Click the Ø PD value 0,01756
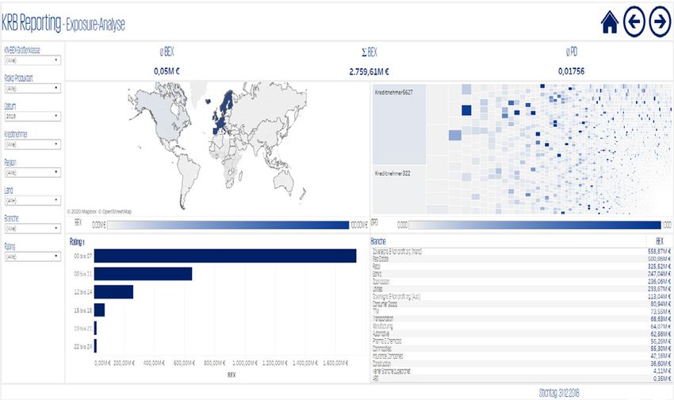The width and height of the screenshot is (674, 400). [x=571, y=71]
